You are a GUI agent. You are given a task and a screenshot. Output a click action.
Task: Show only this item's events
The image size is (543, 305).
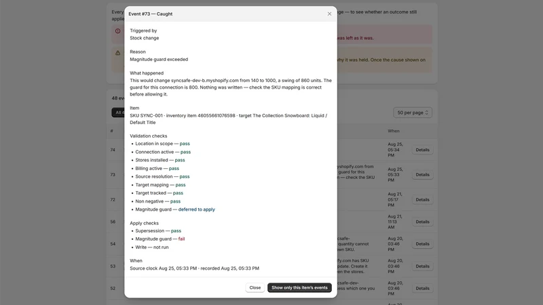(299, 287)
